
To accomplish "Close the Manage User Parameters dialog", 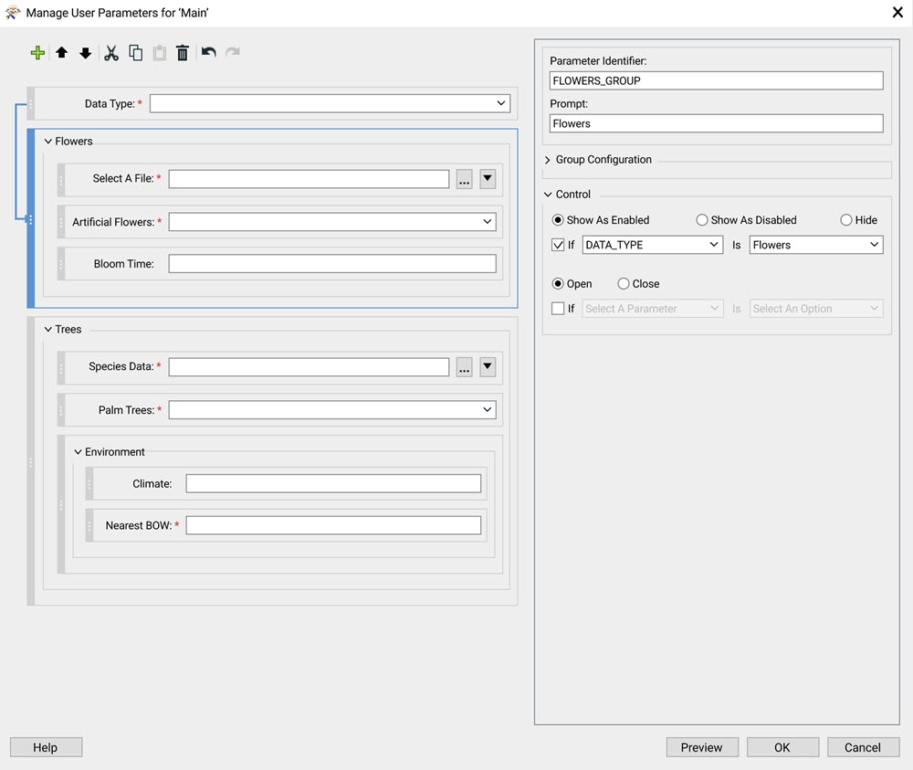I will (897, 12).
